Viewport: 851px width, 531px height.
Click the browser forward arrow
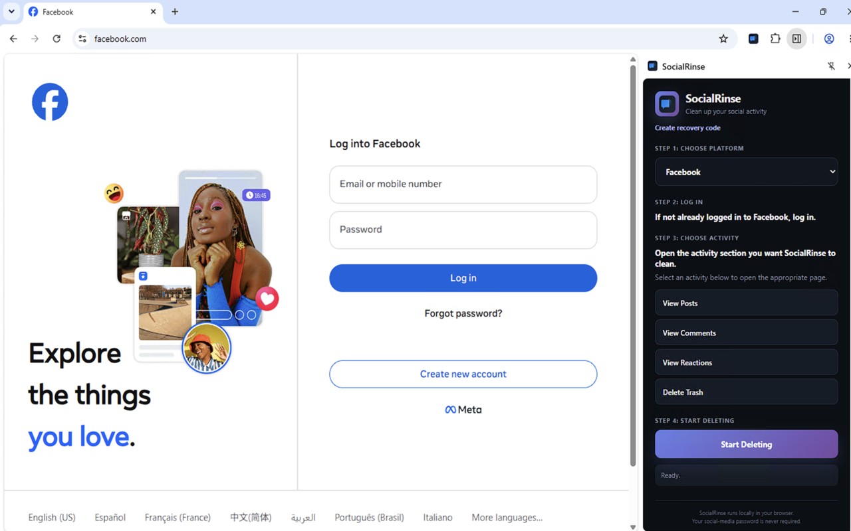click(35, 38)
